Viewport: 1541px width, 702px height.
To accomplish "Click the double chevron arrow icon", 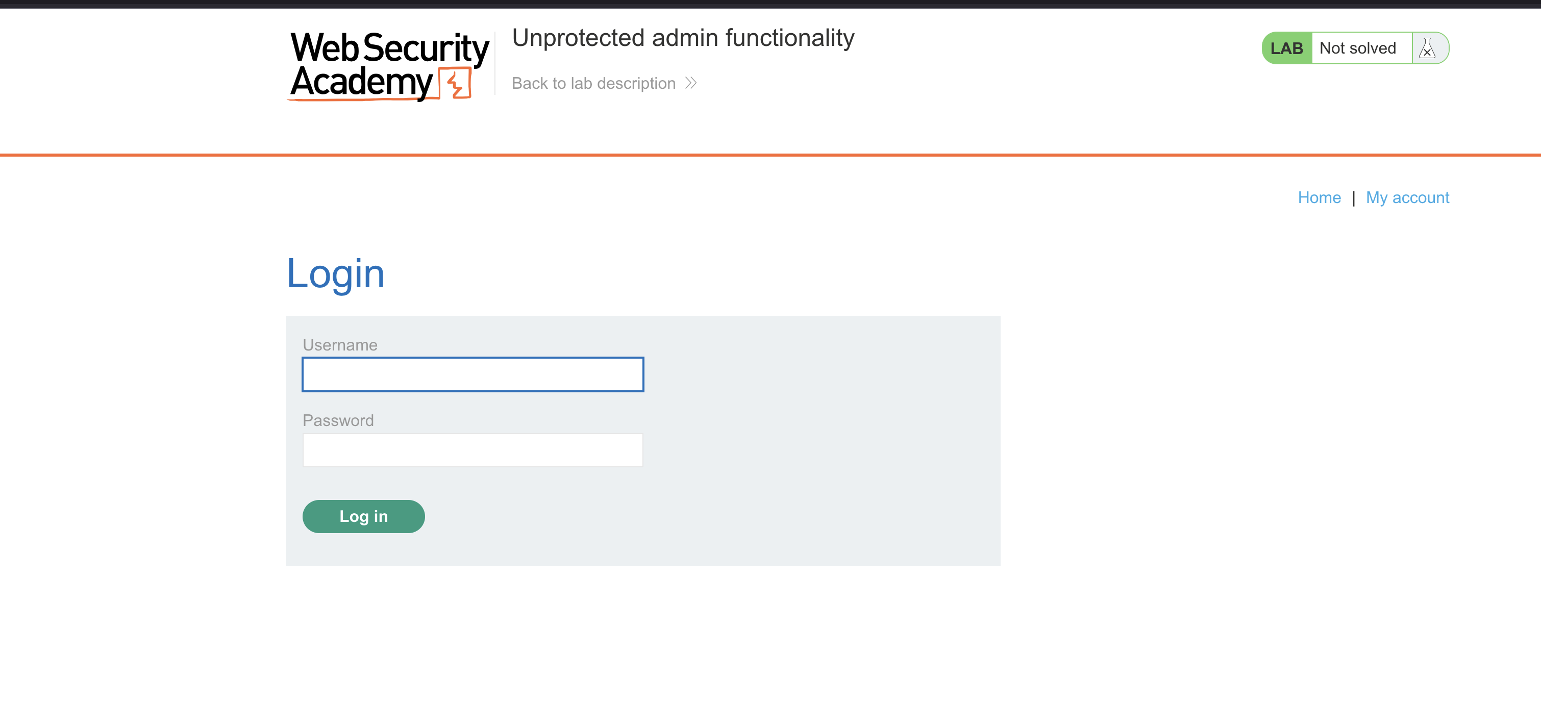I will pyautogui.click(x=691, y=83).
